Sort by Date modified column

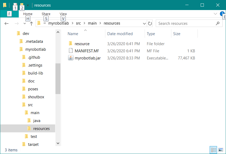120,34
